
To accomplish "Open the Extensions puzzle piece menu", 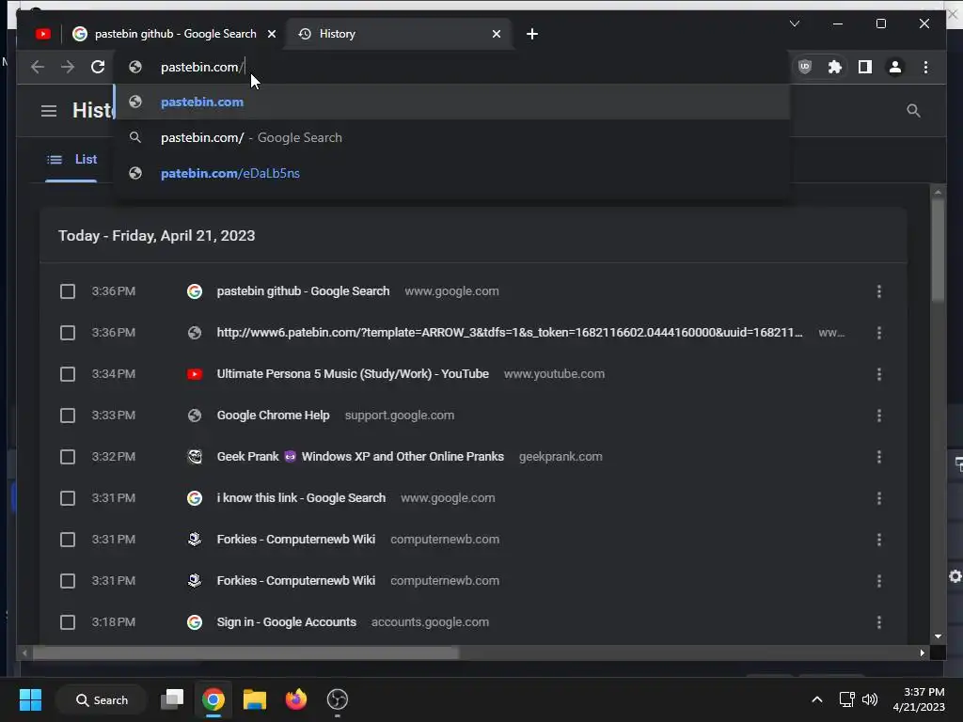I will click(x=835, y=67).
